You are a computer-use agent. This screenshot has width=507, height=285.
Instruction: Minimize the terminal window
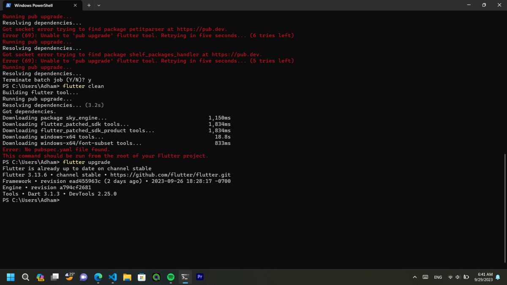tap(469, 5)
